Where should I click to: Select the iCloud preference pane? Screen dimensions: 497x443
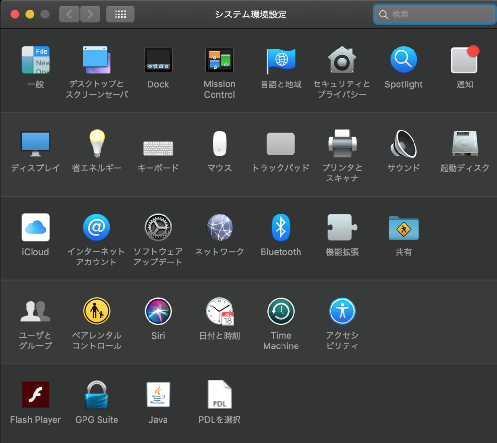click(x=35, y=227)
